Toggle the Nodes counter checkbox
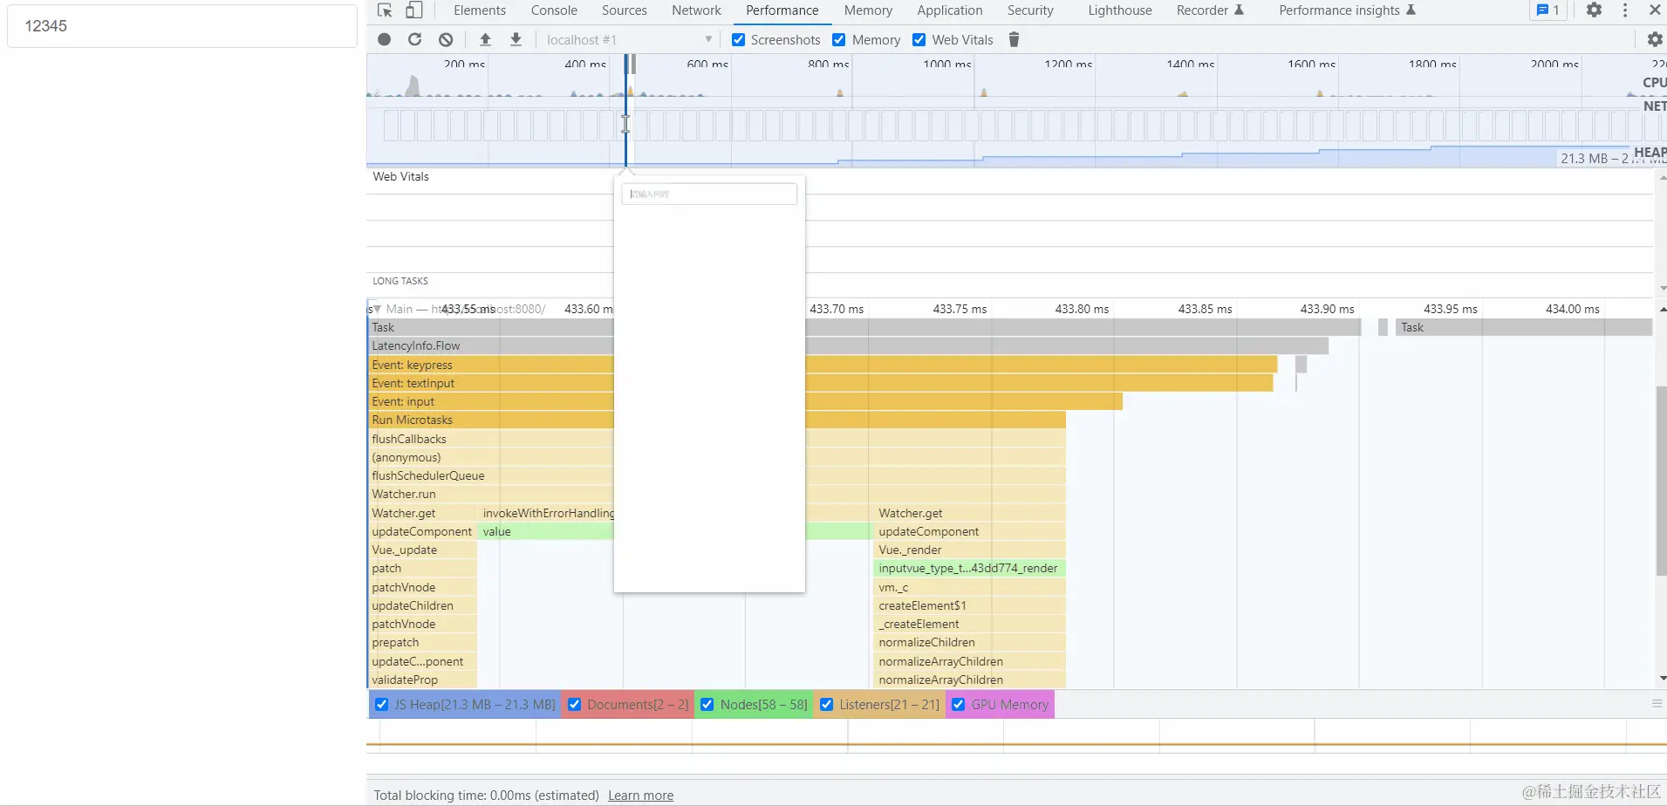The width and height of the screenshot is (1667, 806). 707,705
